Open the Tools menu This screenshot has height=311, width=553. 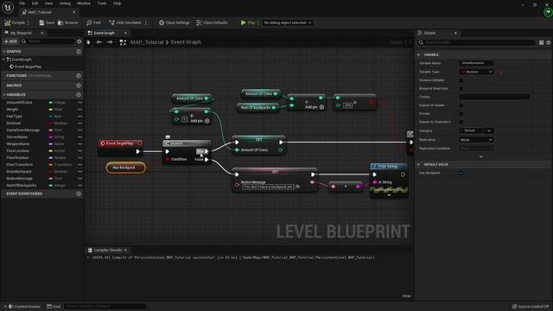(x=102, y=3)
